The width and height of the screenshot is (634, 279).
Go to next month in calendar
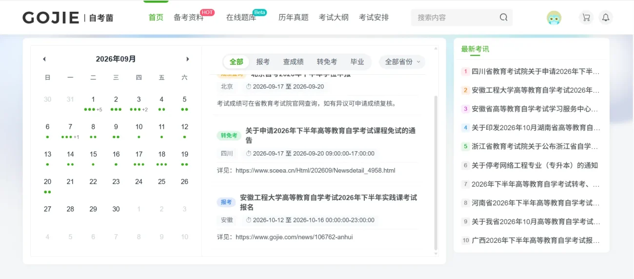pos(188,59)
